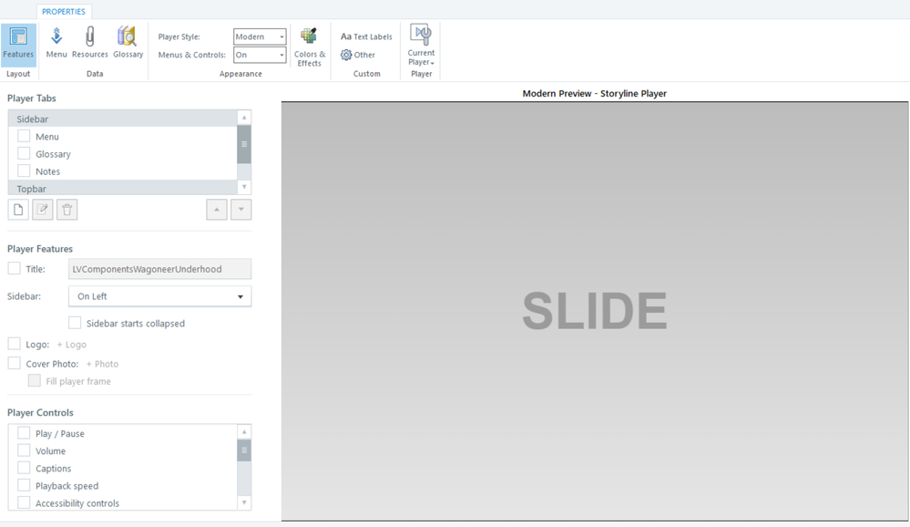Select the Topbar group header

tap(122, 188)
